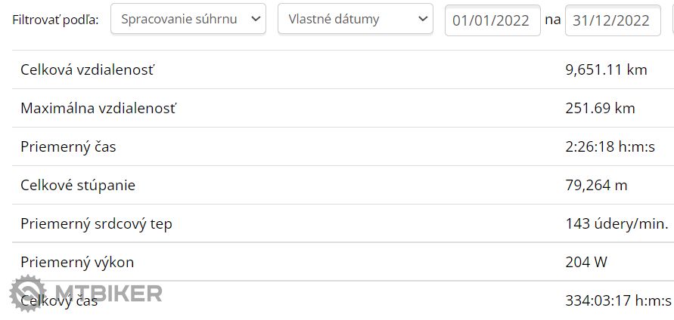Expand the Vlastné dátumy date range dropdown
Screen dimensions: 674x320
pos(356,19)
